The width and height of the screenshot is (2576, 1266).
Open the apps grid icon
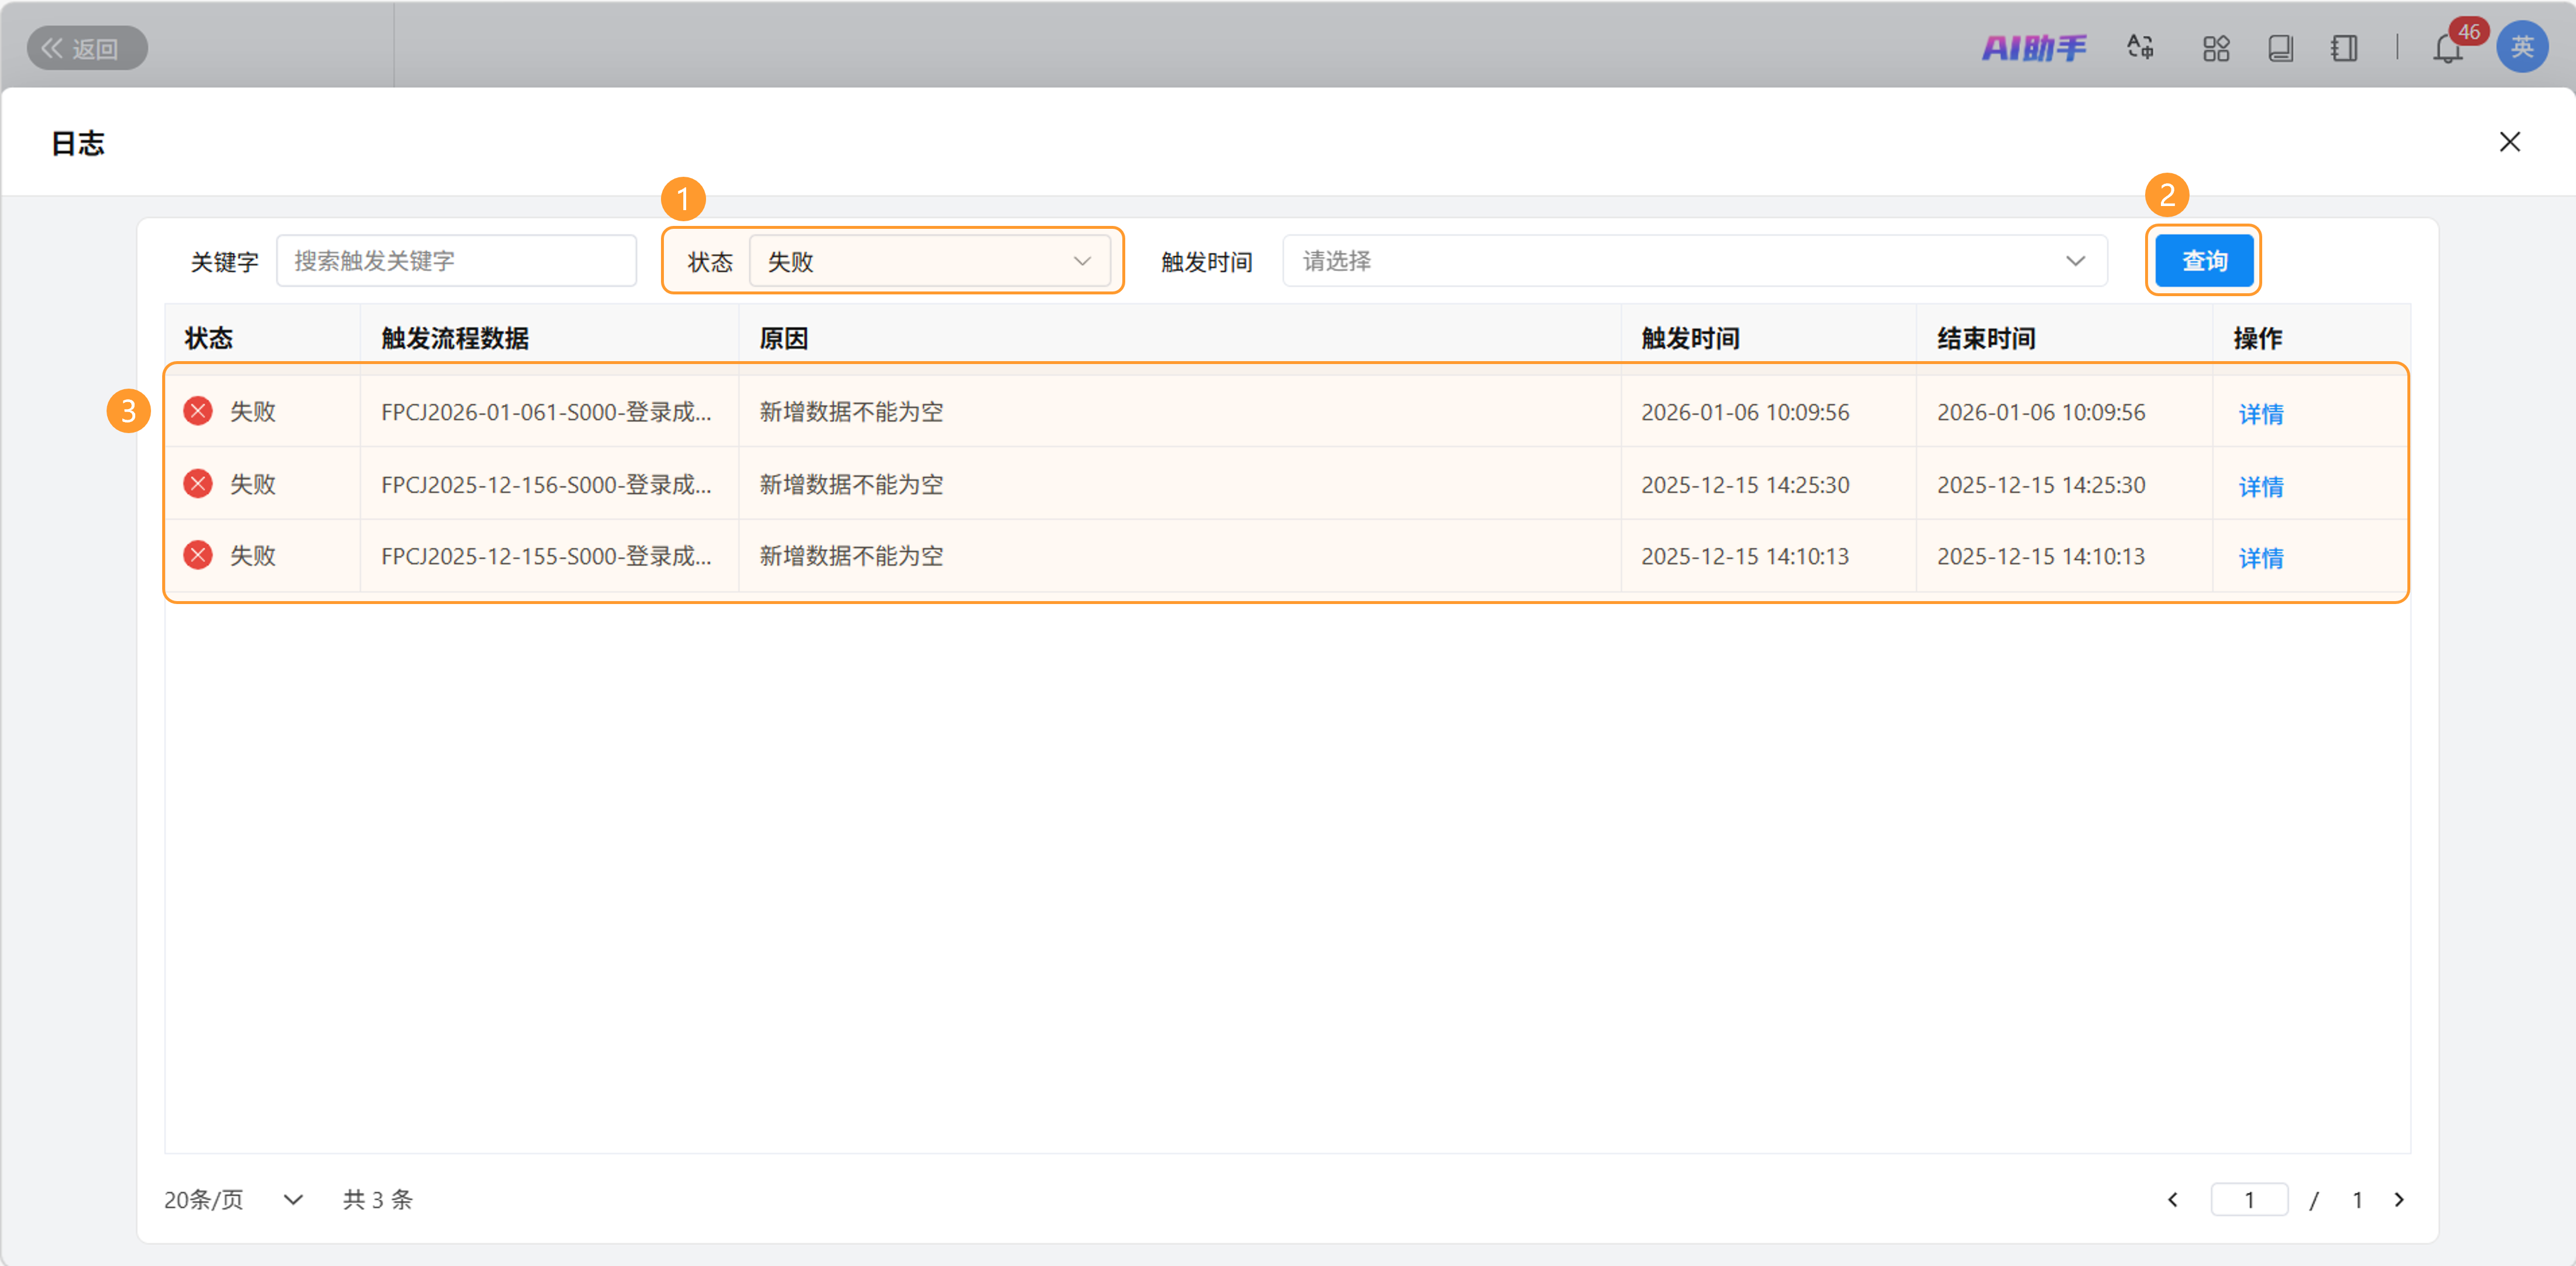2216,48
